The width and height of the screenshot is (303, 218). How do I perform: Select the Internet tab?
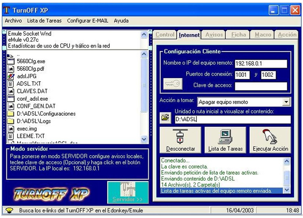189,35
